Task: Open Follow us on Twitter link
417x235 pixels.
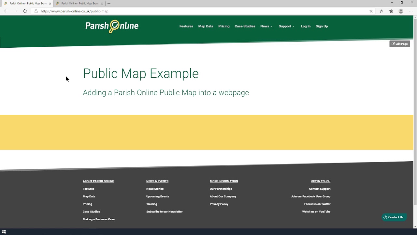Action: pyautogui.click(x=317, y=204)
